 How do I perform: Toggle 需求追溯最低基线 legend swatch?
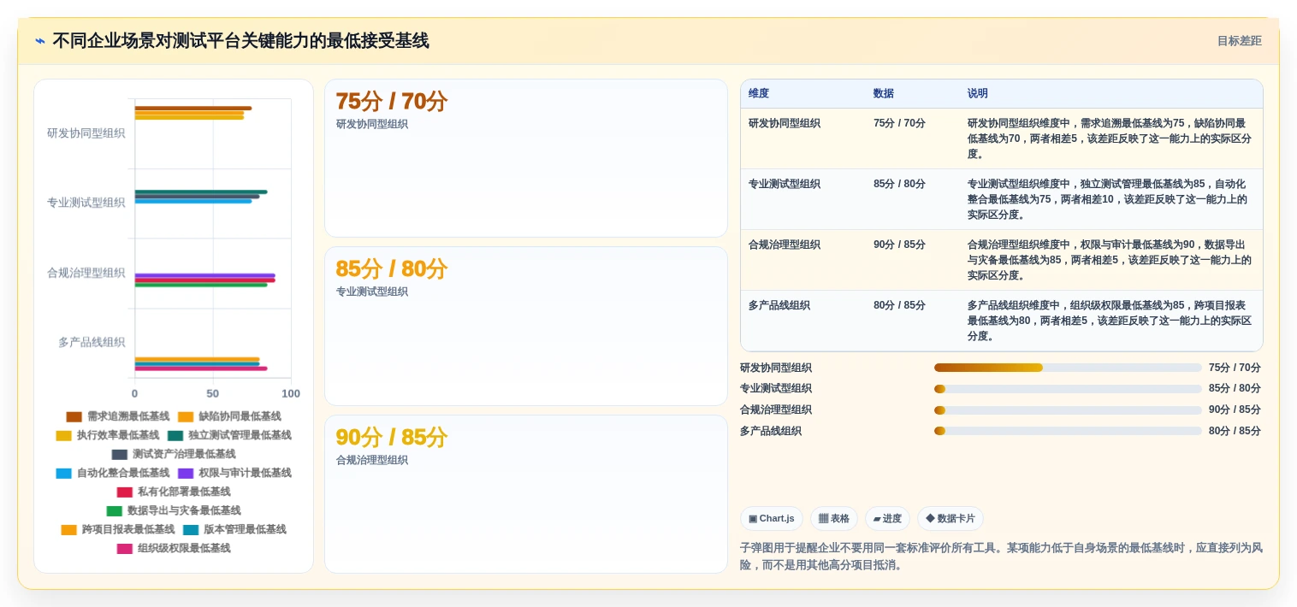[74, 417]
